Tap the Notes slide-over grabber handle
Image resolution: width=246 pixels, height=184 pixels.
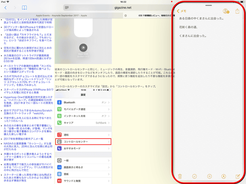[209, 5]
